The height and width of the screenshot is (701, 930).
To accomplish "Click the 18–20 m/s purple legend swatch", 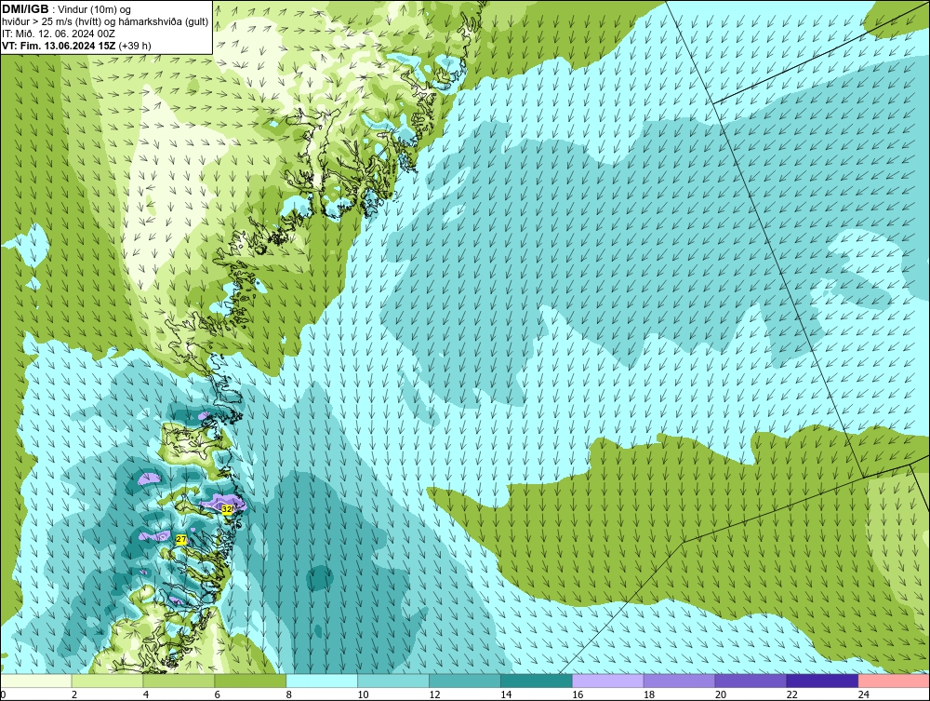I will (x=679, y=681).
